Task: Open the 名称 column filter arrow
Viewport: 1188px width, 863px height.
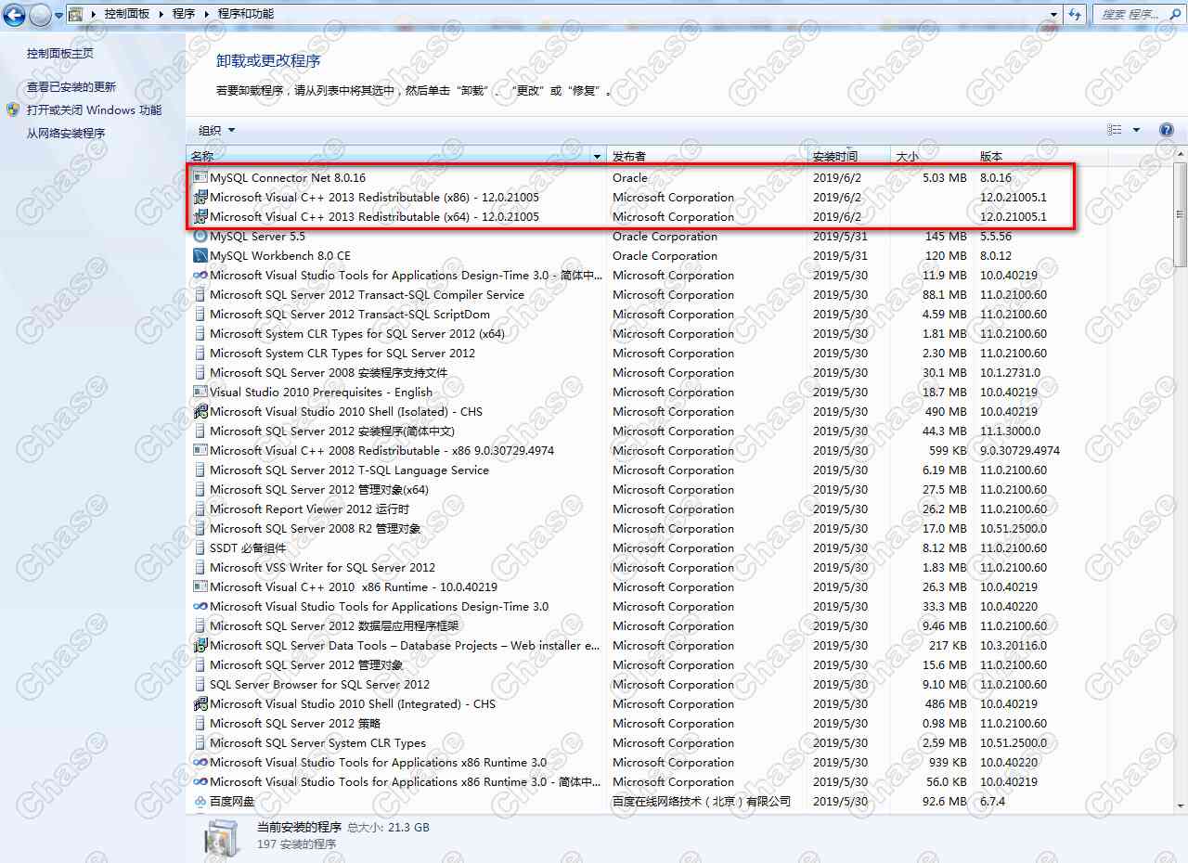Action: [x=597, y=155]
